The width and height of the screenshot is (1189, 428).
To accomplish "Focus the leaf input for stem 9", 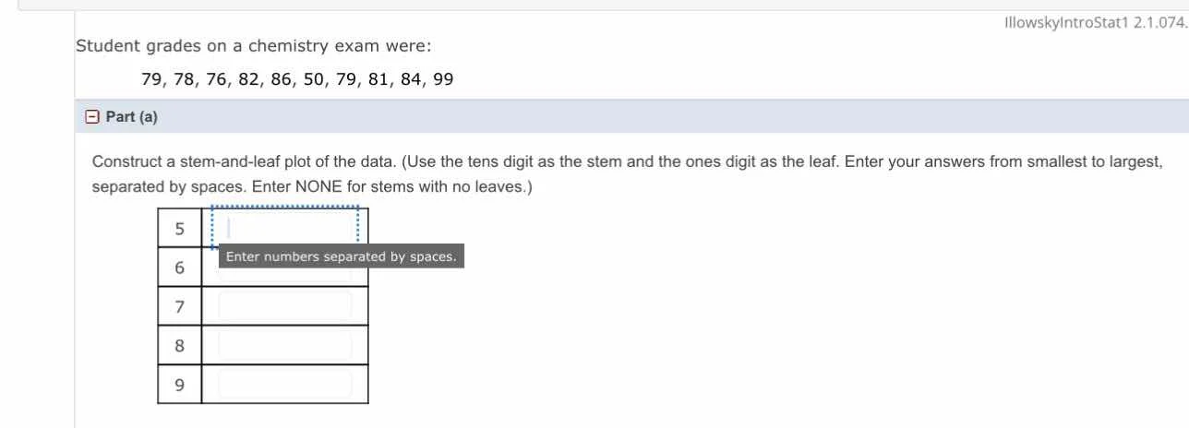I will [284, 385].
